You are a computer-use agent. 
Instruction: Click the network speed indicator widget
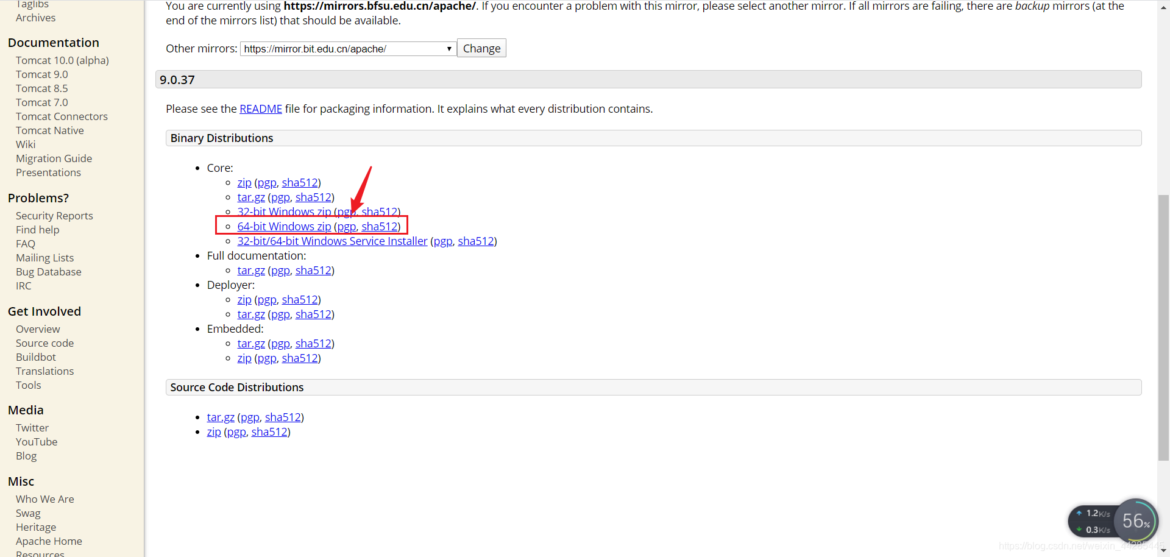[1093, 522]
